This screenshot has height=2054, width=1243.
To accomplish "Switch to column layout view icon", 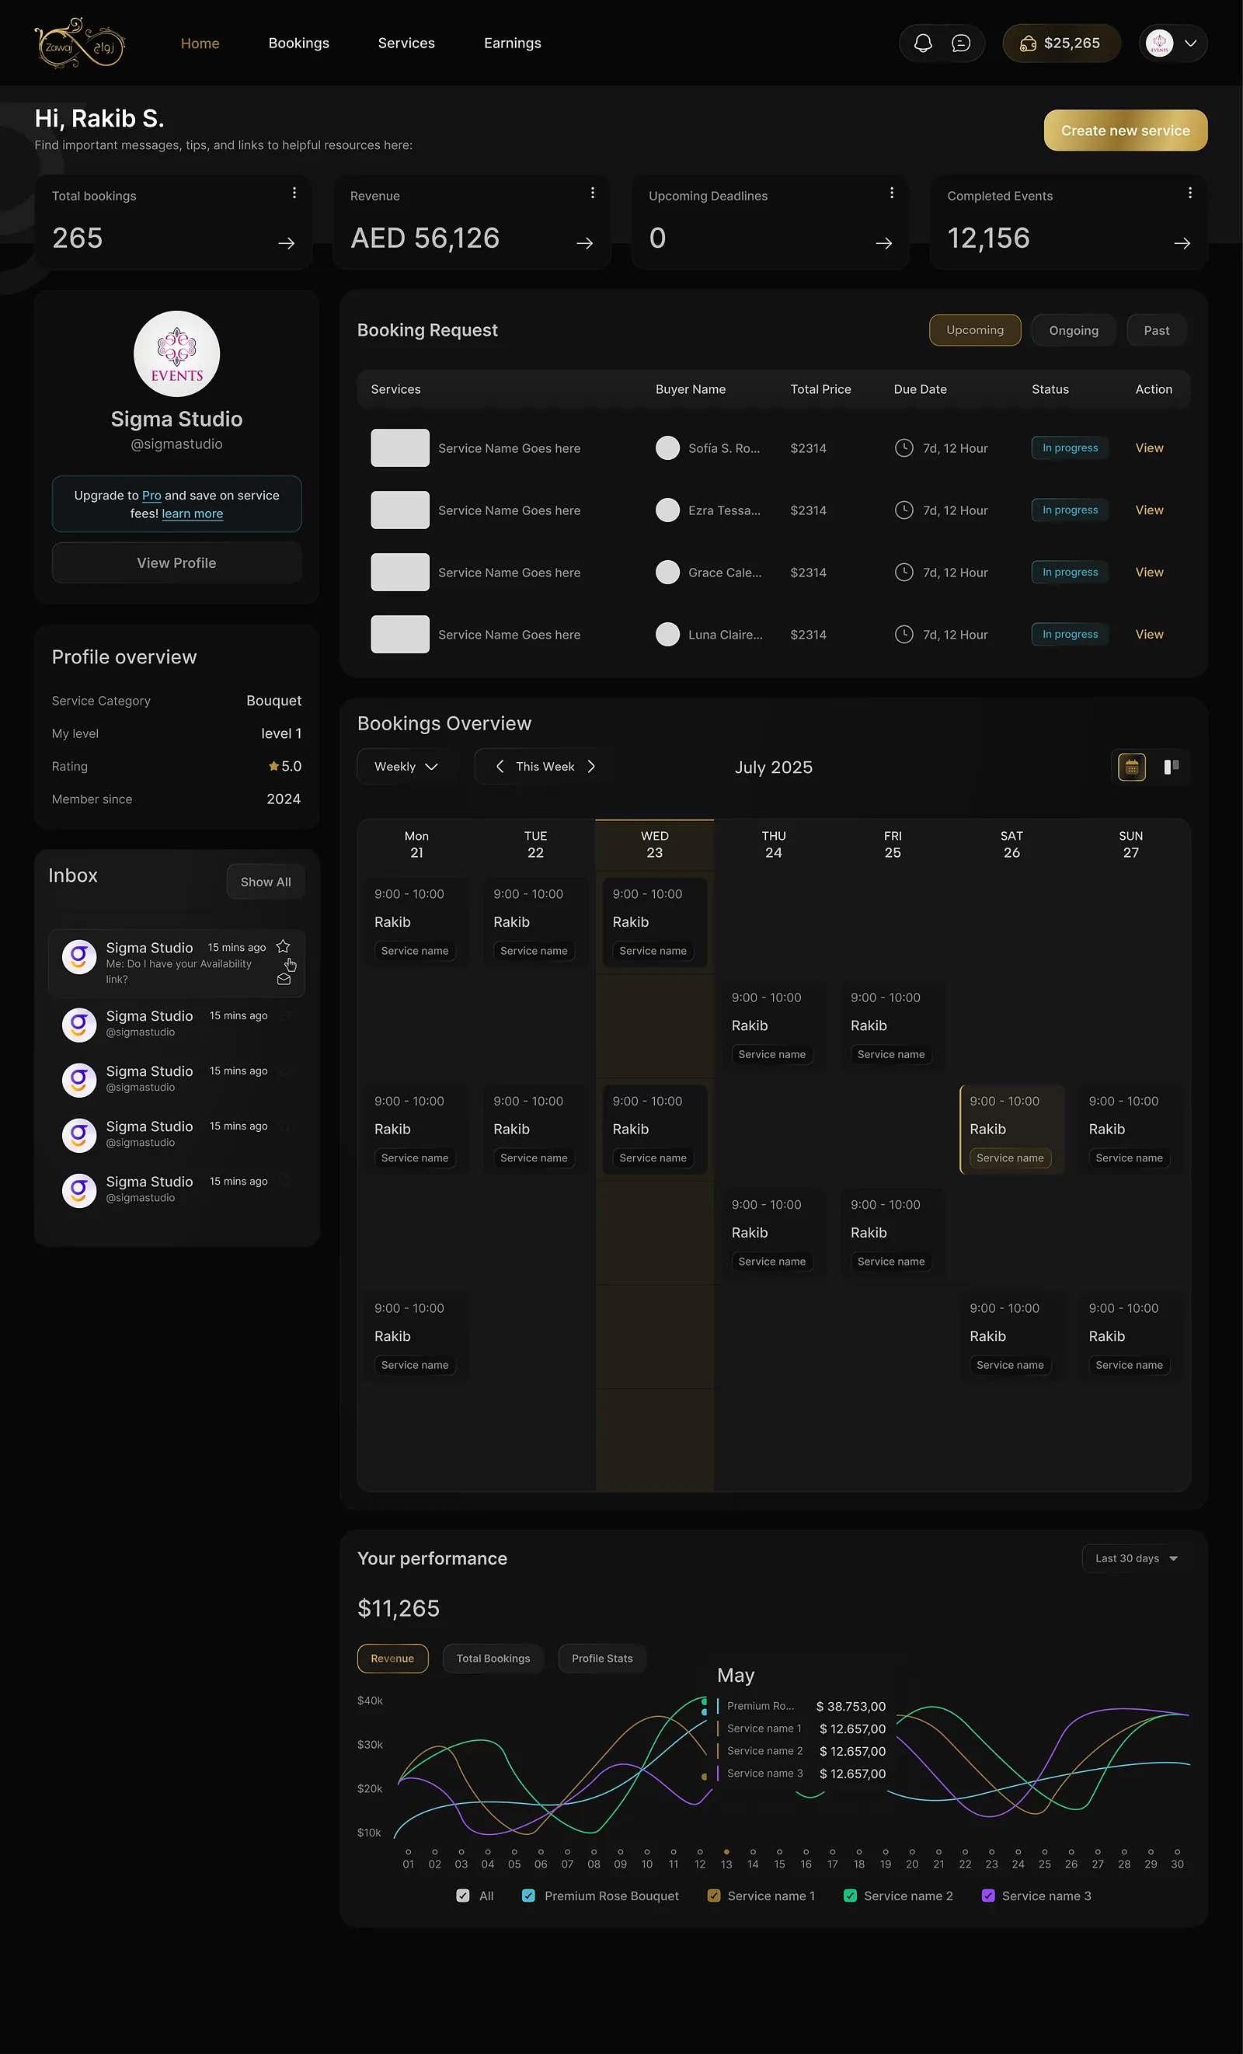I will click(x=1172, y=767).
